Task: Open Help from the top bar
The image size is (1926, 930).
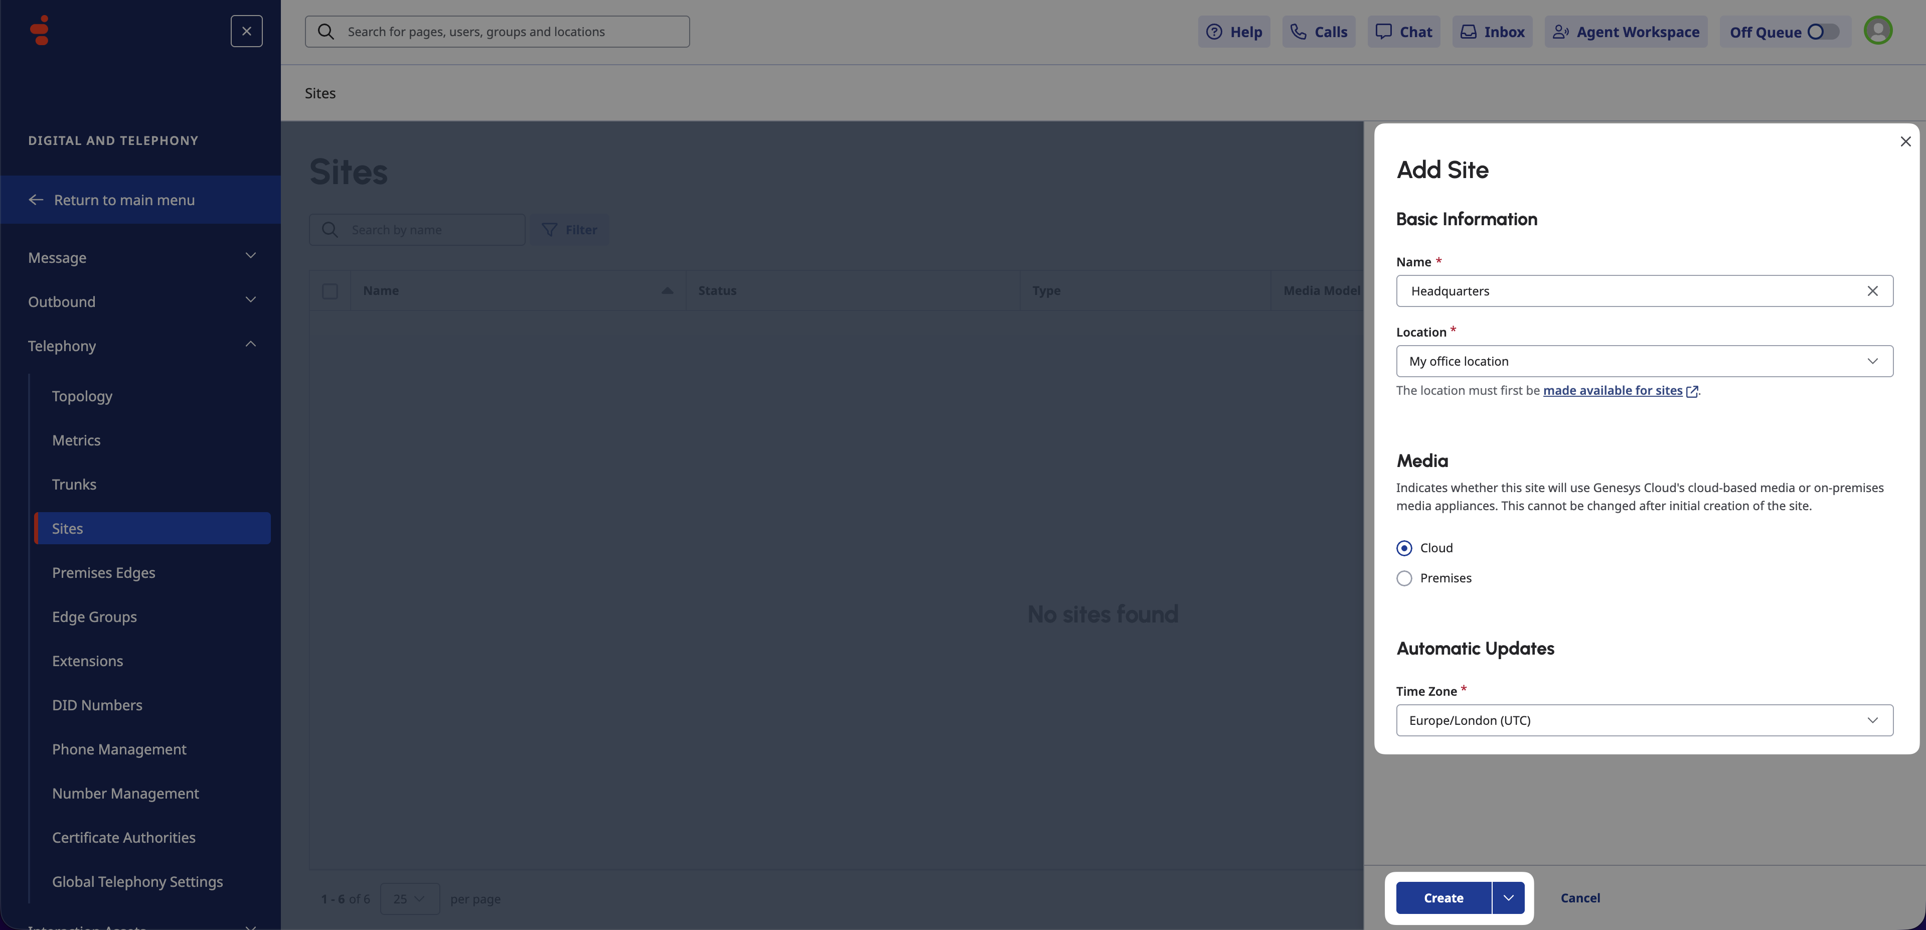Action: click(1234, 32)
